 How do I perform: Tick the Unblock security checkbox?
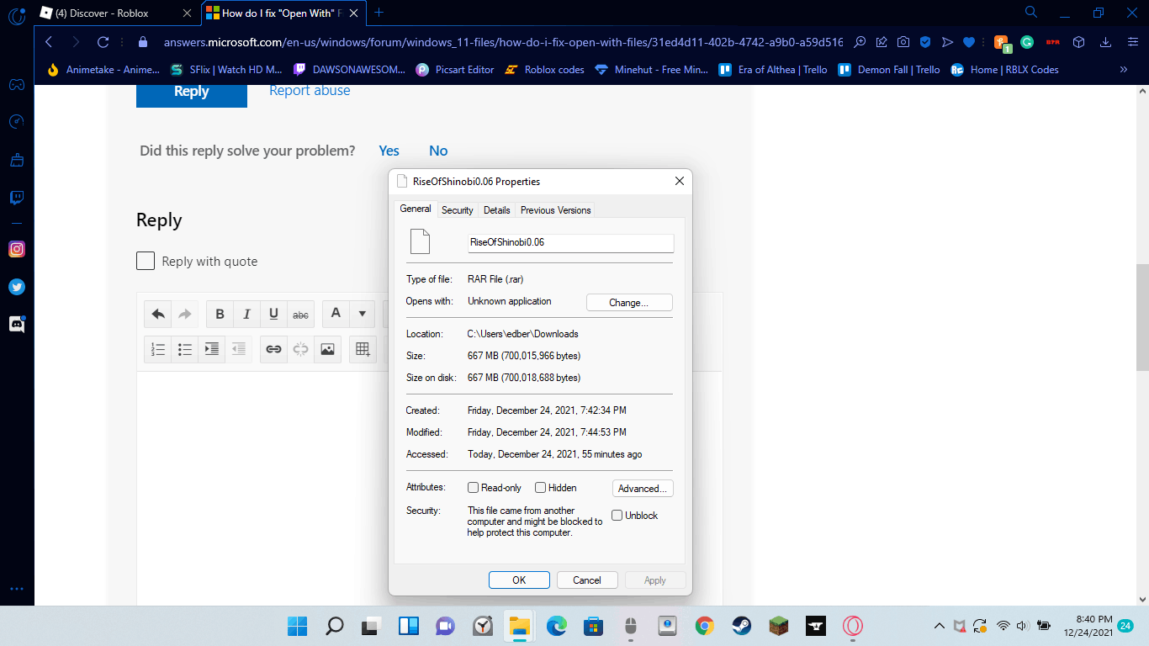point(617,516)
